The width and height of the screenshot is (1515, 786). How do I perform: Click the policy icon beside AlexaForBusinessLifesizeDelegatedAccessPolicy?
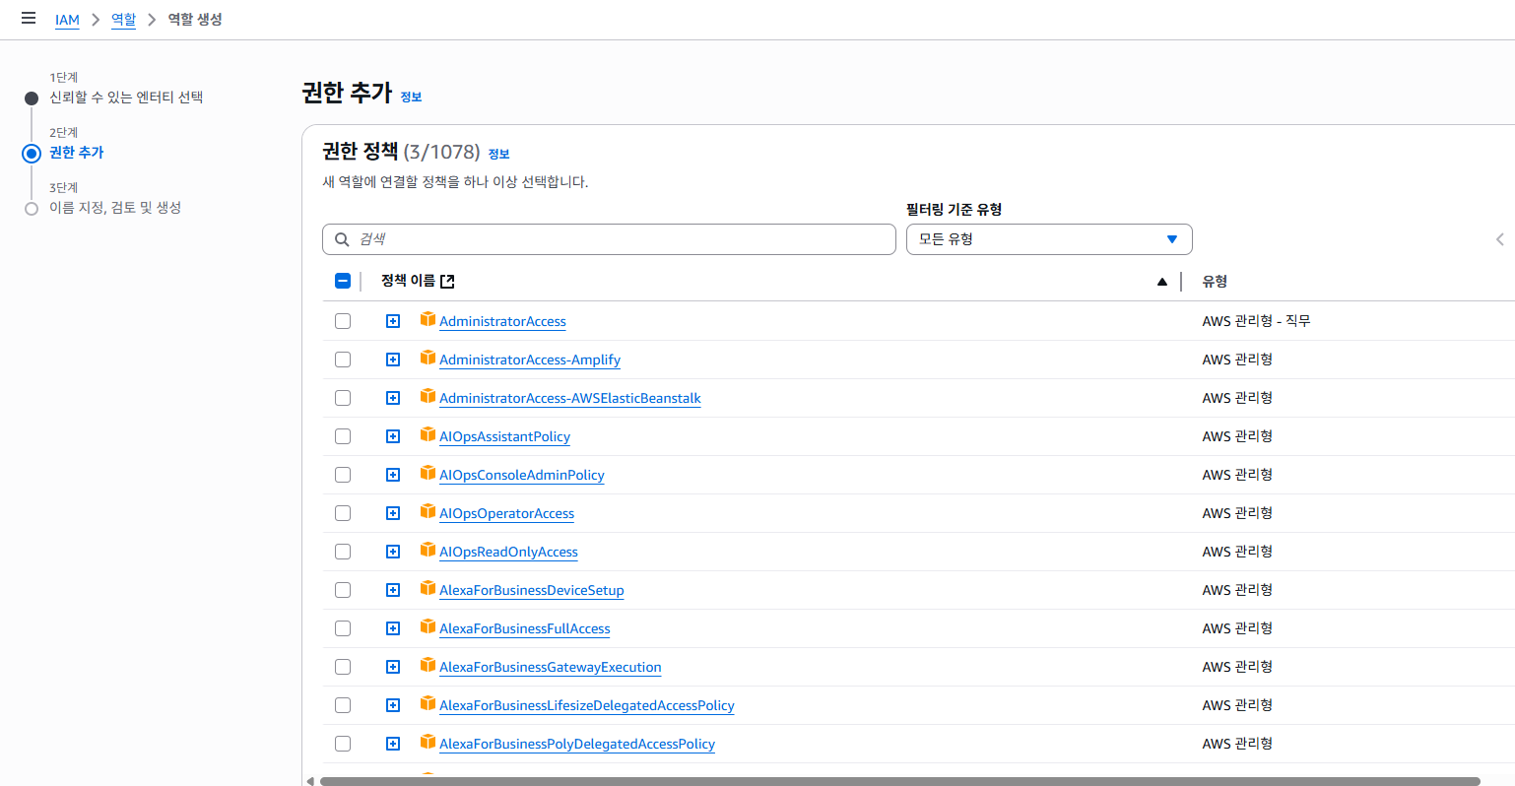point(428,703)
